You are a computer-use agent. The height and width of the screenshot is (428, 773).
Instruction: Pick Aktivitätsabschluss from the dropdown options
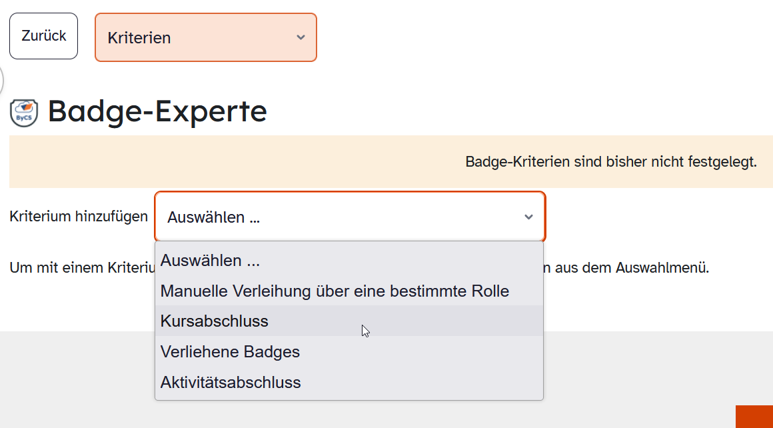point(230,382)
